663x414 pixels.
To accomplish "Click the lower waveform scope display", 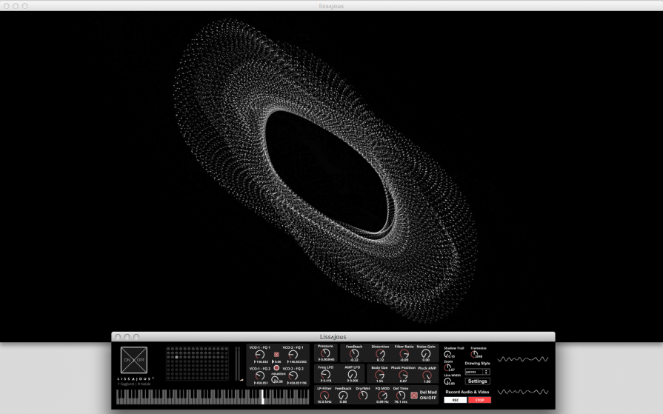I will click(x=523, y=392).
